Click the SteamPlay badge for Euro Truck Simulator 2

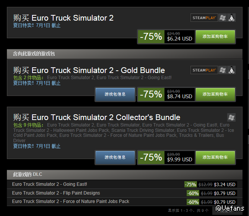pyautogui.click(x=204, y=18)
